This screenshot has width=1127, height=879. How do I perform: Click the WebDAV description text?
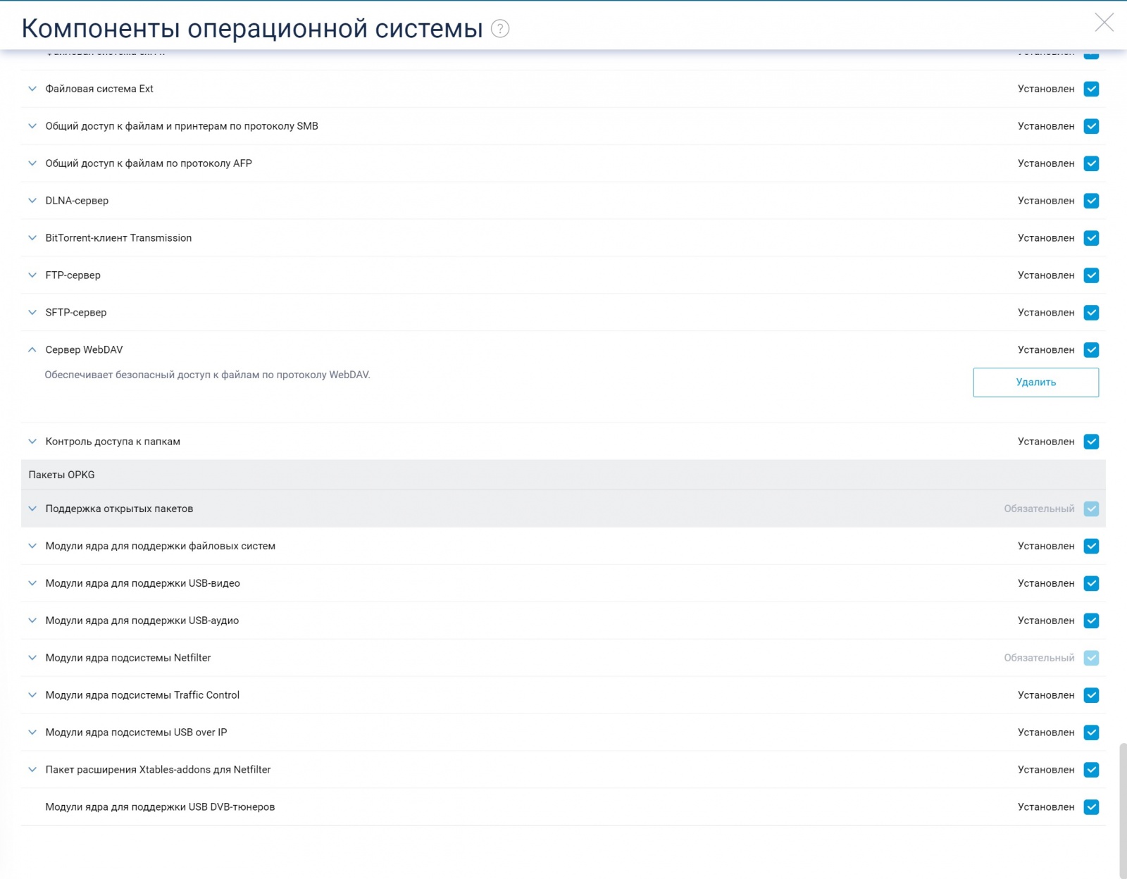pos(207,375)
